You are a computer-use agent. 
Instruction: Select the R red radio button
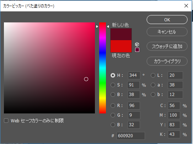113,106
